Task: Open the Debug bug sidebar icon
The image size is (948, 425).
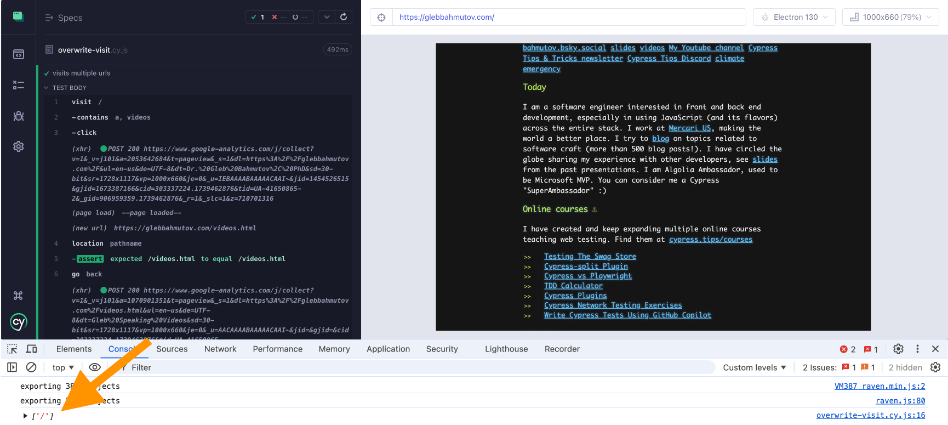Action: click(18, 116)
